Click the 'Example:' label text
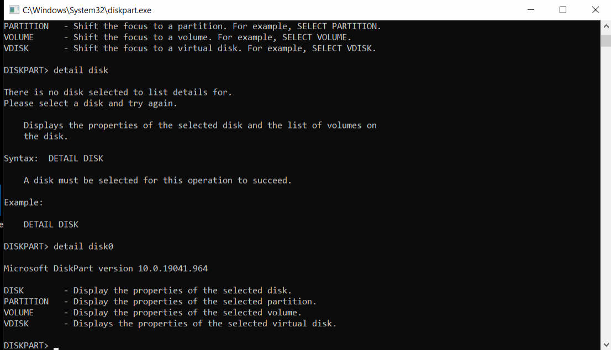Screen dimensions: 611x350 tap(23, 202)
